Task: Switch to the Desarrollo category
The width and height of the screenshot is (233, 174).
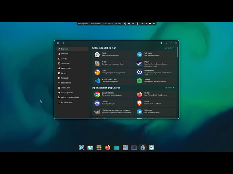Action: (x=72, y=63)
